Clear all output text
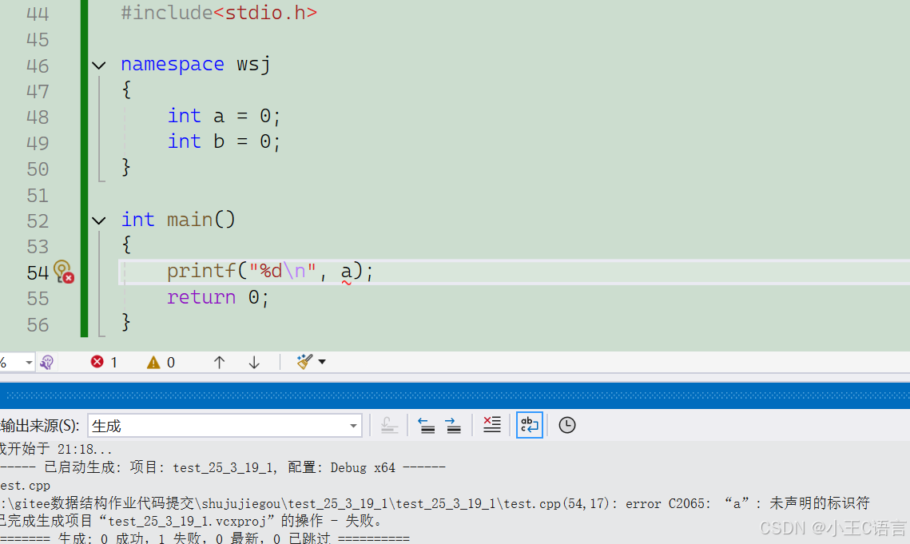Screen dimensions: 910x544 pos(491,425)
